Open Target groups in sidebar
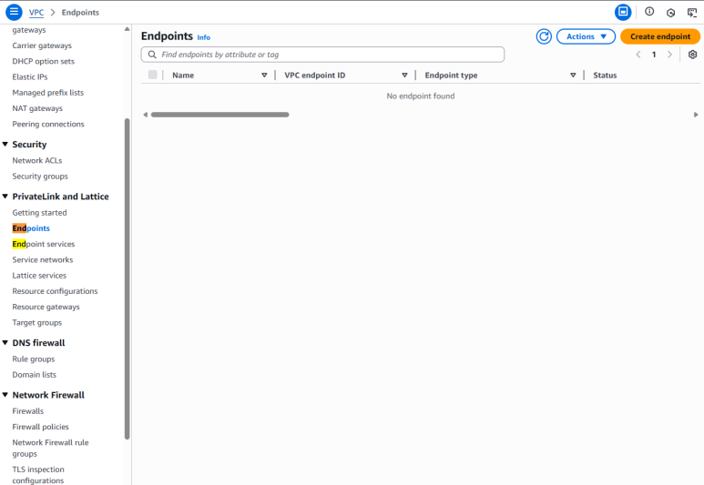The image size is (704, 485). click(37, 323)
